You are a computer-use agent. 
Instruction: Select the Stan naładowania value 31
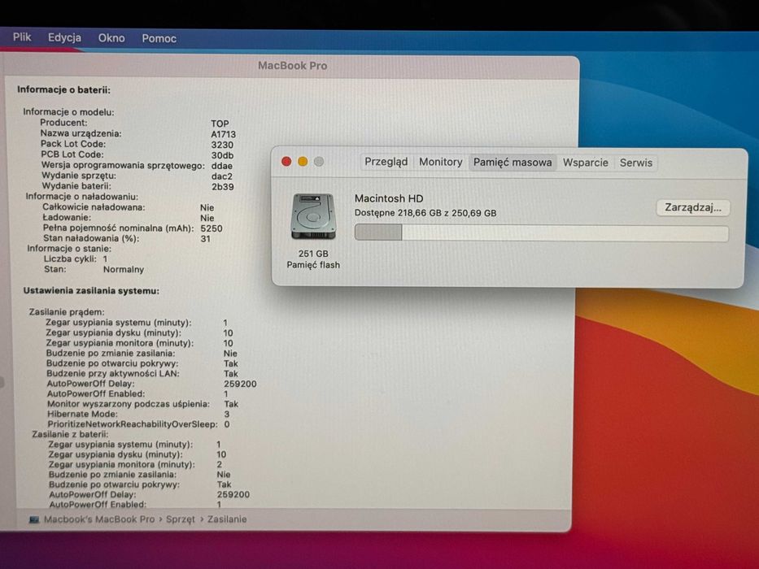tap(205, 238)
